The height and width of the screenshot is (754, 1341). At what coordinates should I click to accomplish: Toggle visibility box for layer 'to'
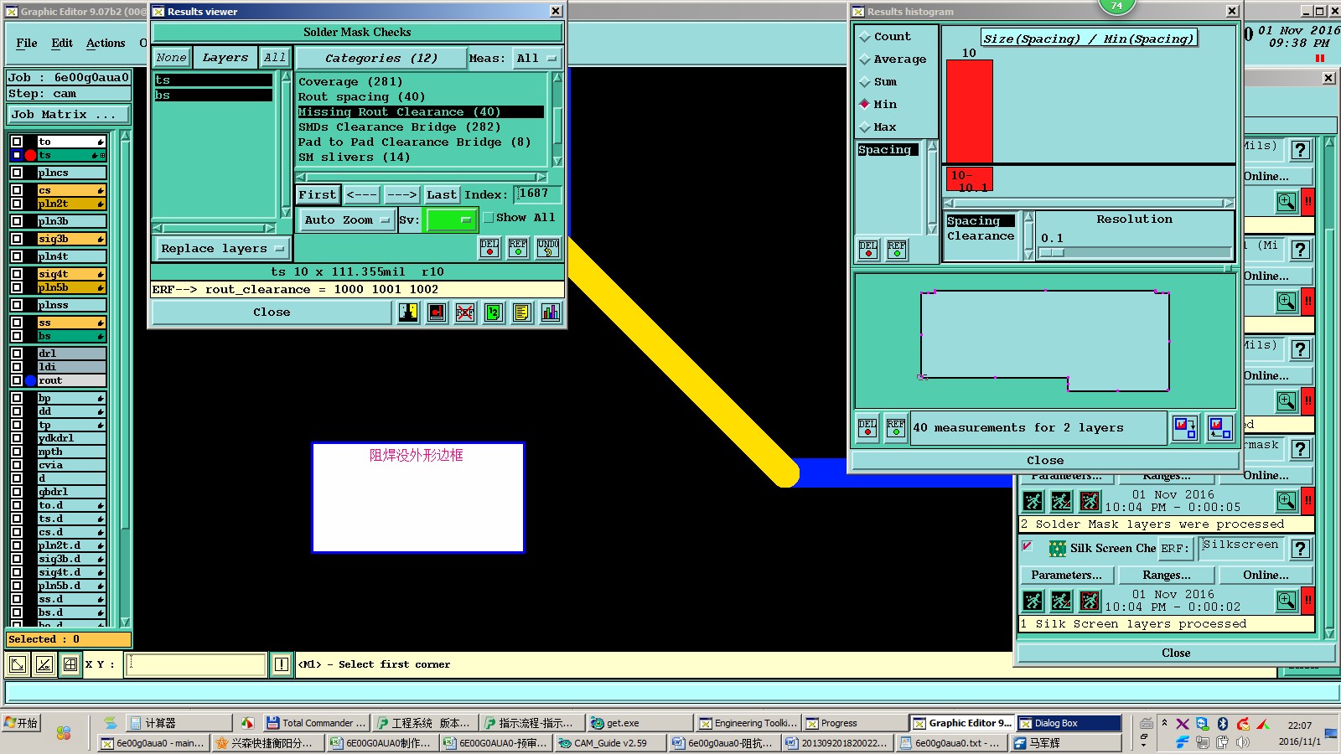tap(17, 142)
